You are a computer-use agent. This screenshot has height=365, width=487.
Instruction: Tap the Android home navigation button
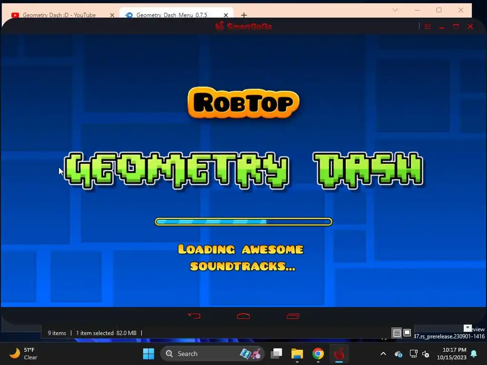[x=243, y=316]
